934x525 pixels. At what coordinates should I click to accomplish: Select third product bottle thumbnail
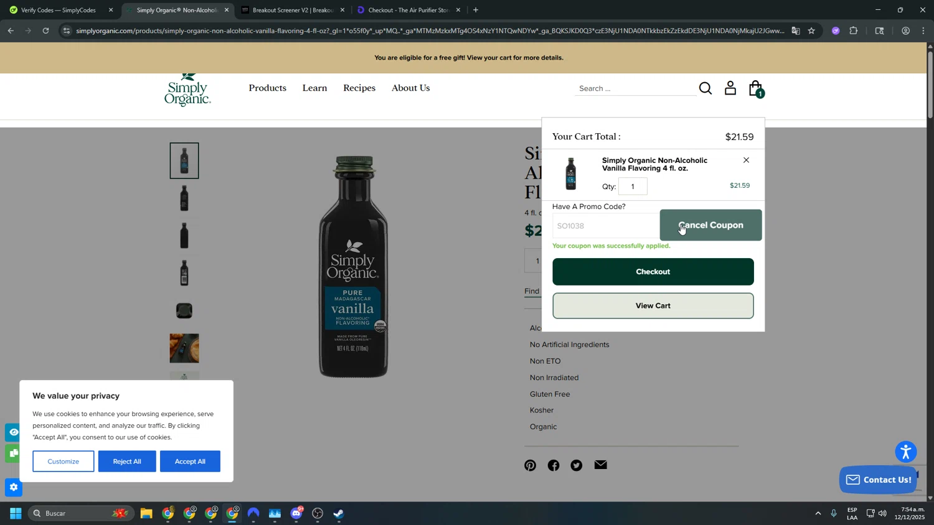coord(184,236)
